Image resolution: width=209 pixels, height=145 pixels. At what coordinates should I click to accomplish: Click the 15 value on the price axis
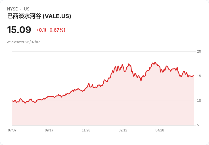pyautogui.click(x=199, y=76)
